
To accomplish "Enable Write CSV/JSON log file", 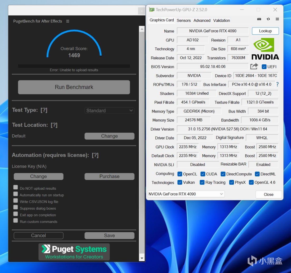I will 16,201.
